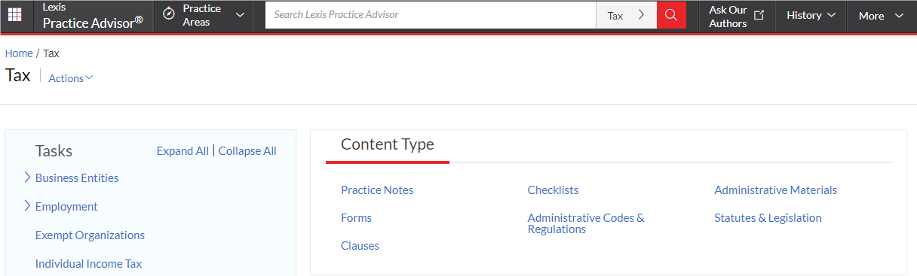Screen dimensions: 917x276
Task: Open the Practice Notes content type
Action: [x=377, y=190]
